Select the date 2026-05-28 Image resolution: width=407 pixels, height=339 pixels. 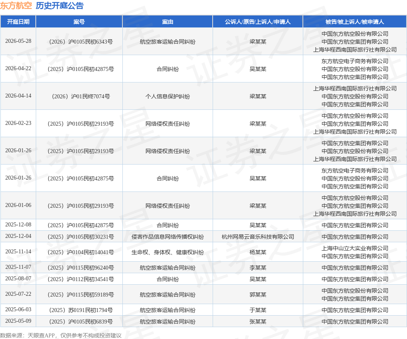point(18,41)
